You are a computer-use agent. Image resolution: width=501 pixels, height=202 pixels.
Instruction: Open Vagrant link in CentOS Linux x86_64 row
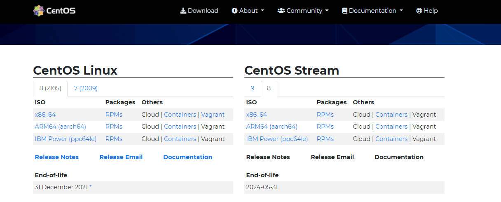[213, 115]
